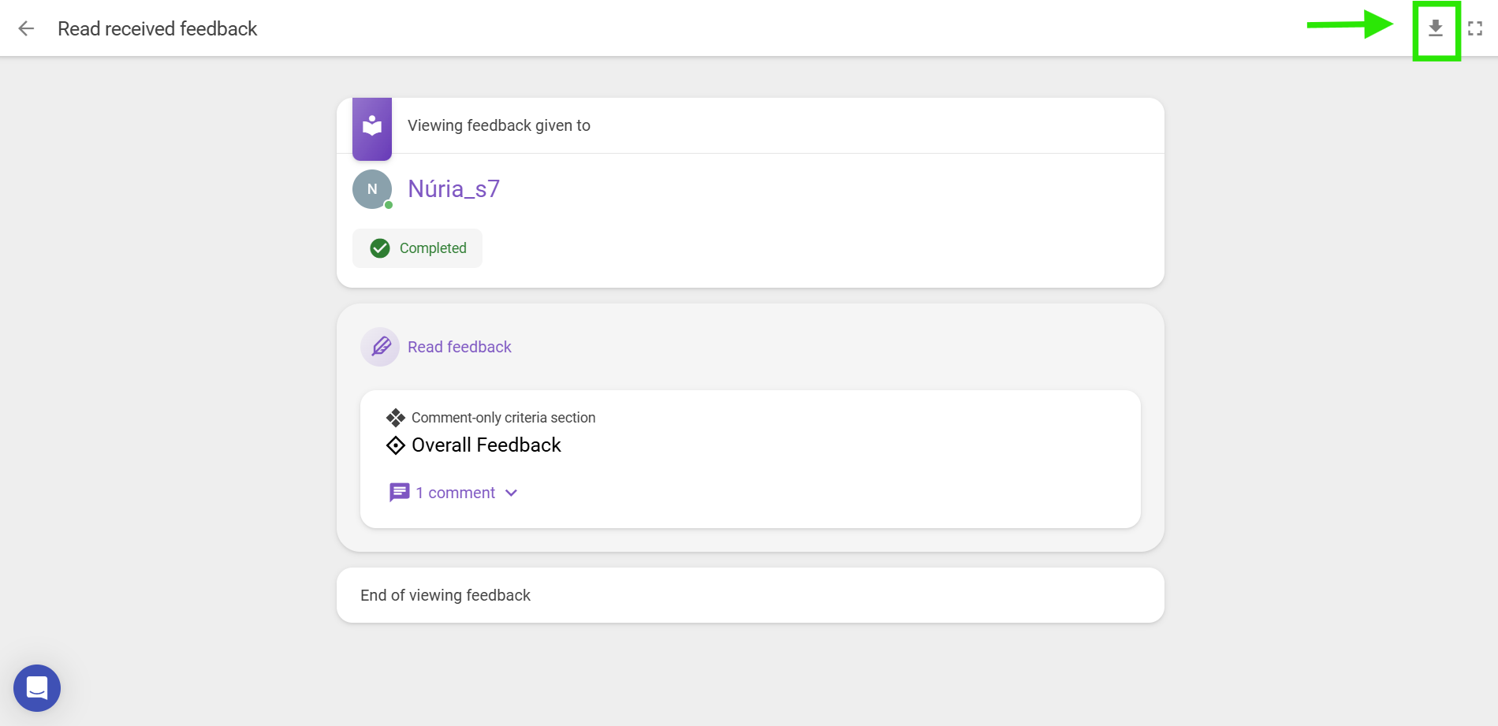Open the Núria_s7 profile name
The width and height of the screenshot is (1498, 726).
(x=454, y=189)
